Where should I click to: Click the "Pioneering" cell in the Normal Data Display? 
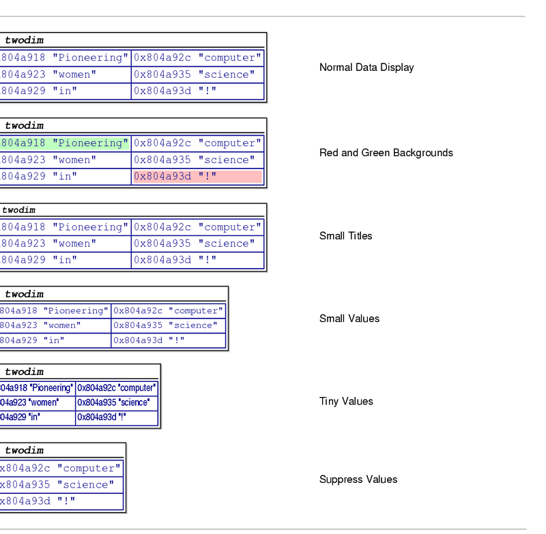point(65,58)
